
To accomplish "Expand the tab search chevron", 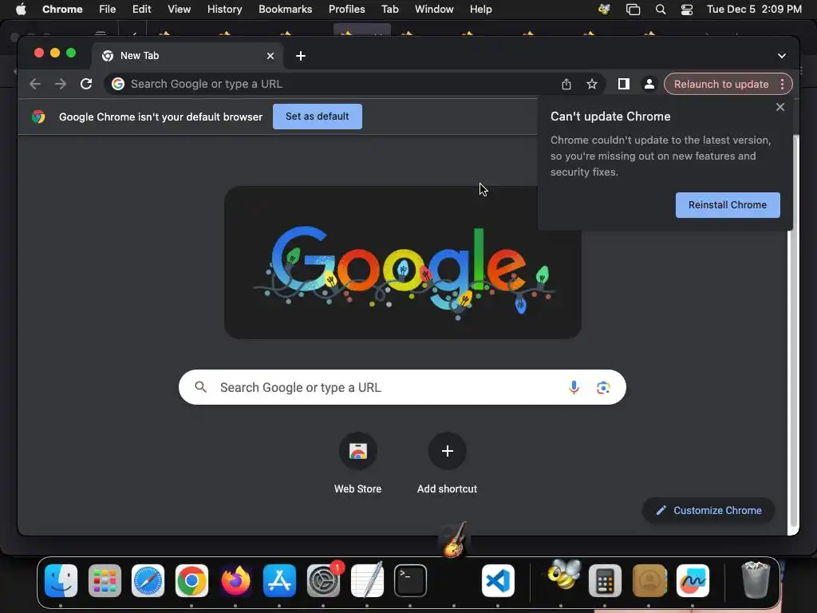I will pyautogui.click(x=782, y=56).
